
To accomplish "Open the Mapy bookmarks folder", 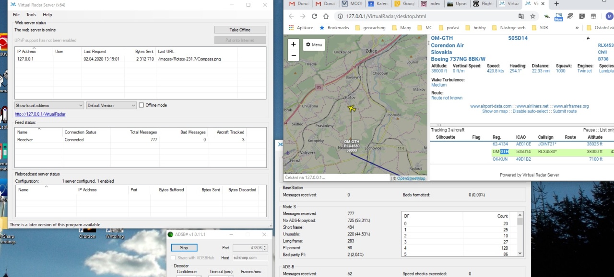I will click(401, 28).
